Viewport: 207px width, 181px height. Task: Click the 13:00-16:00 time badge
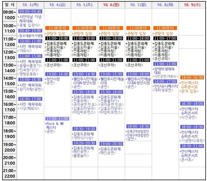pos(57,74)
